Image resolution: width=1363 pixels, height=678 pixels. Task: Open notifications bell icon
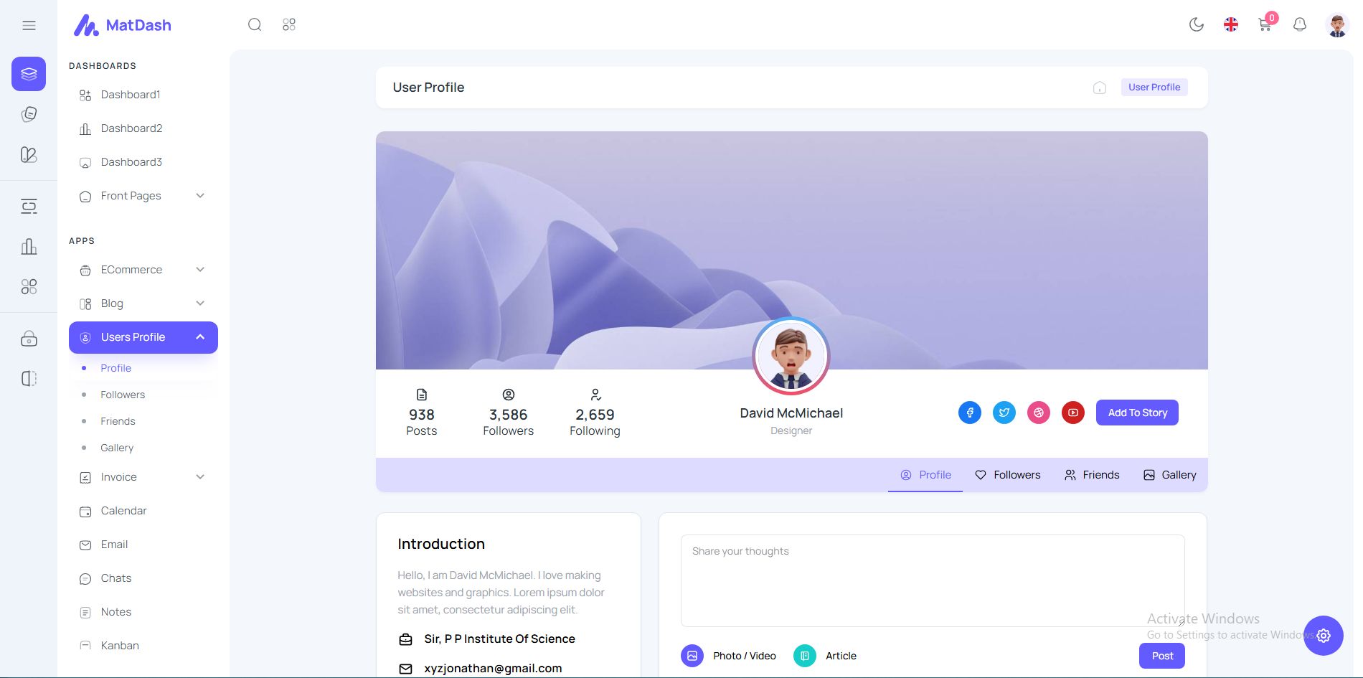pyautogui.click(x=1299, y=24)
